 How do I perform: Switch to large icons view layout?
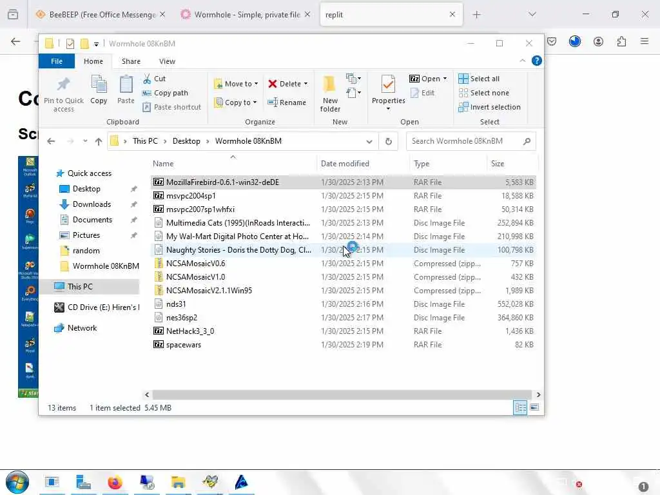pos(534,407)
